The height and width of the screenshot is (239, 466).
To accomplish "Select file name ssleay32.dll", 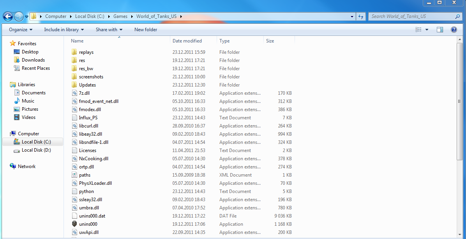I will [91, 200].
